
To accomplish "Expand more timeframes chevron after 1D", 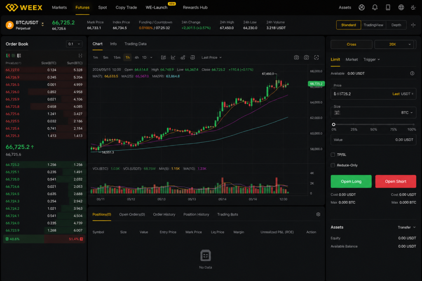I will click(x=151, y=58).
